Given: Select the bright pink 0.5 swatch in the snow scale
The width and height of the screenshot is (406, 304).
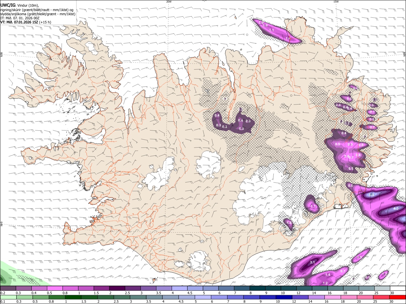Looking at the screenshot, I should click(55, 288).
